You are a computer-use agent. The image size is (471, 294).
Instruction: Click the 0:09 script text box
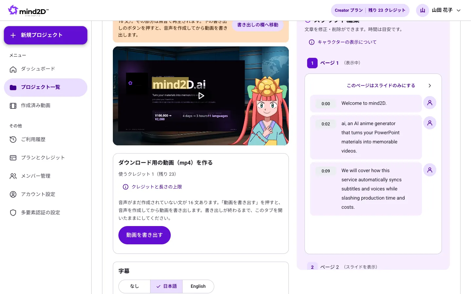click(x=366, y=189)
